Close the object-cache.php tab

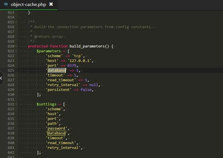pyautogui.click(x=51, y=4)
